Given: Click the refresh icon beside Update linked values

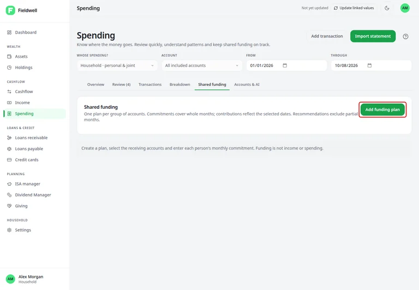Looking at the screenshot, I should pos(336,8).
